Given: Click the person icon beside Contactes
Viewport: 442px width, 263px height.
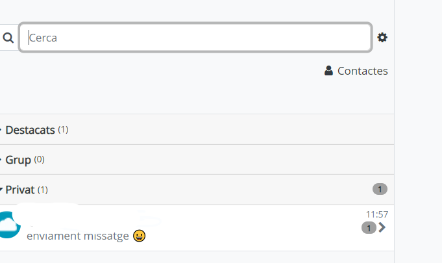Looking at the screenshot, I should click(328, 71).
